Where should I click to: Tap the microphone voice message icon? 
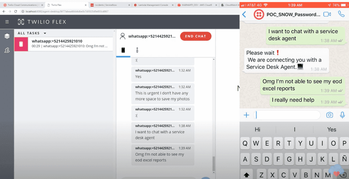click(342, 115)
